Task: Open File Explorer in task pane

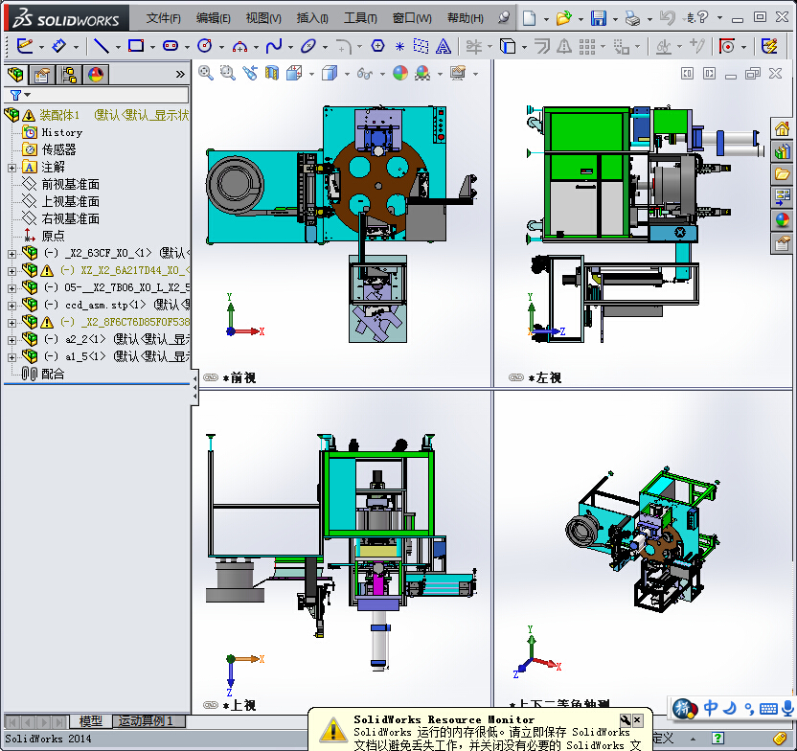Action: click(782, 174)
